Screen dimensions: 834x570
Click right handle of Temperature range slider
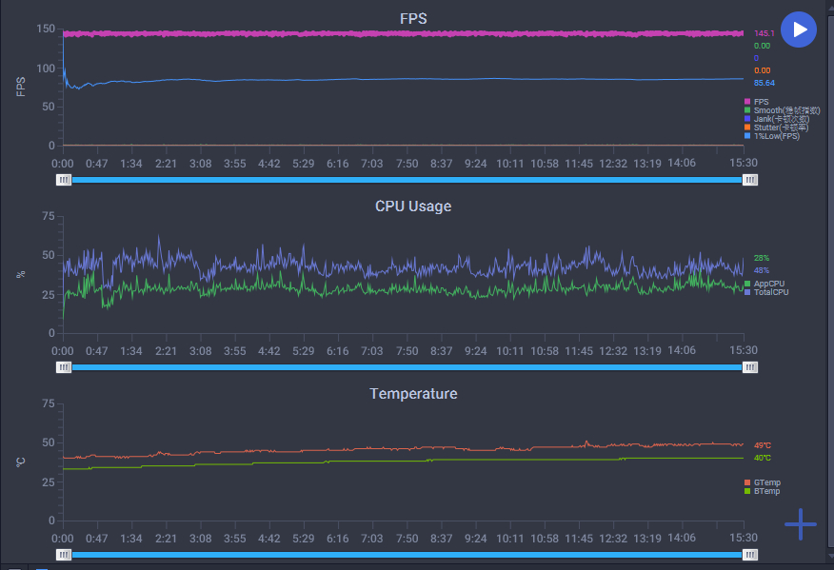tap(750, 555)
